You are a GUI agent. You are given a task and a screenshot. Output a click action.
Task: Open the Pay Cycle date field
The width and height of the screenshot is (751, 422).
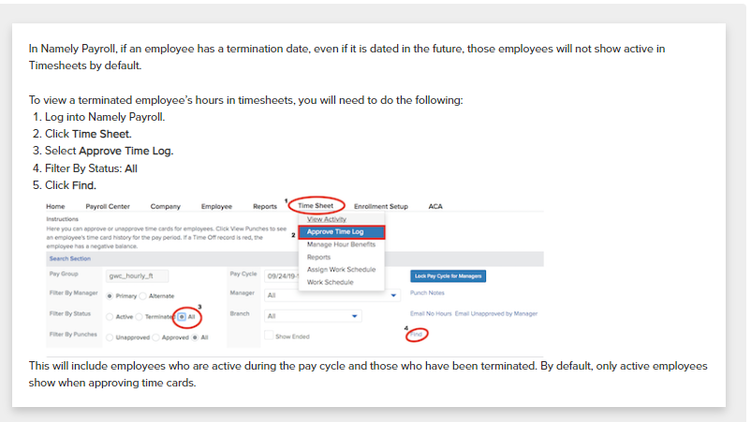[x=281, y=276]
